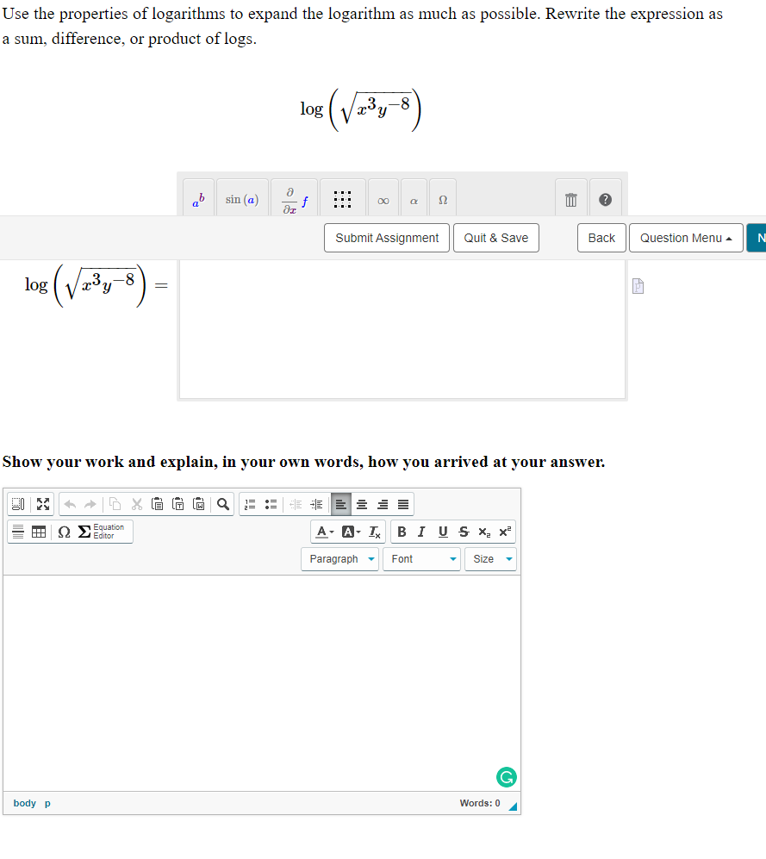Toggle bold formatting
This screenshot has height=859, width=766.
402,532
